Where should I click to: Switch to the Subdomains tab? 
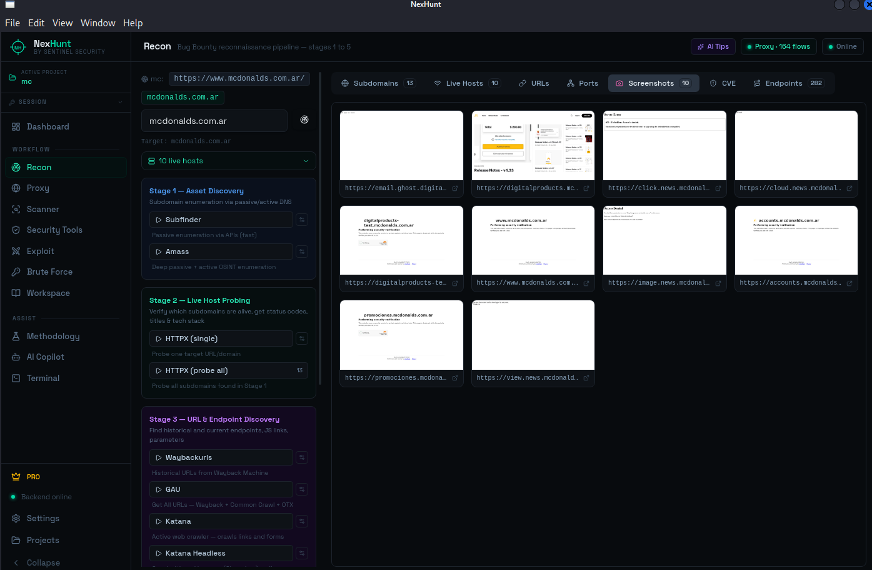click(378, 83)
